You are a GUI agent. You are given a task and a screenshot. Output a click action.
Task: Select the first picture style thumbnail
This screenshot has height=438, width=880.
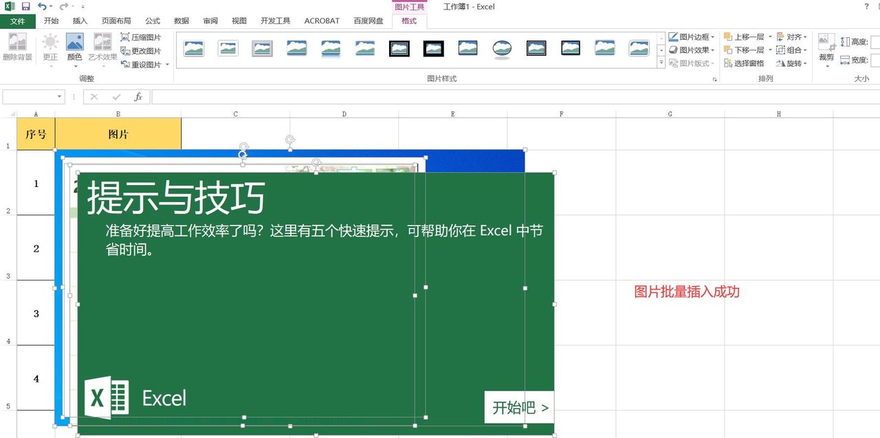[192, 48]
